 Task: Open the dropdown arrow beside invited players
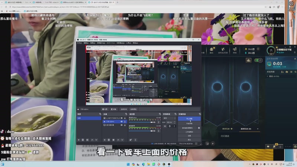258,129
